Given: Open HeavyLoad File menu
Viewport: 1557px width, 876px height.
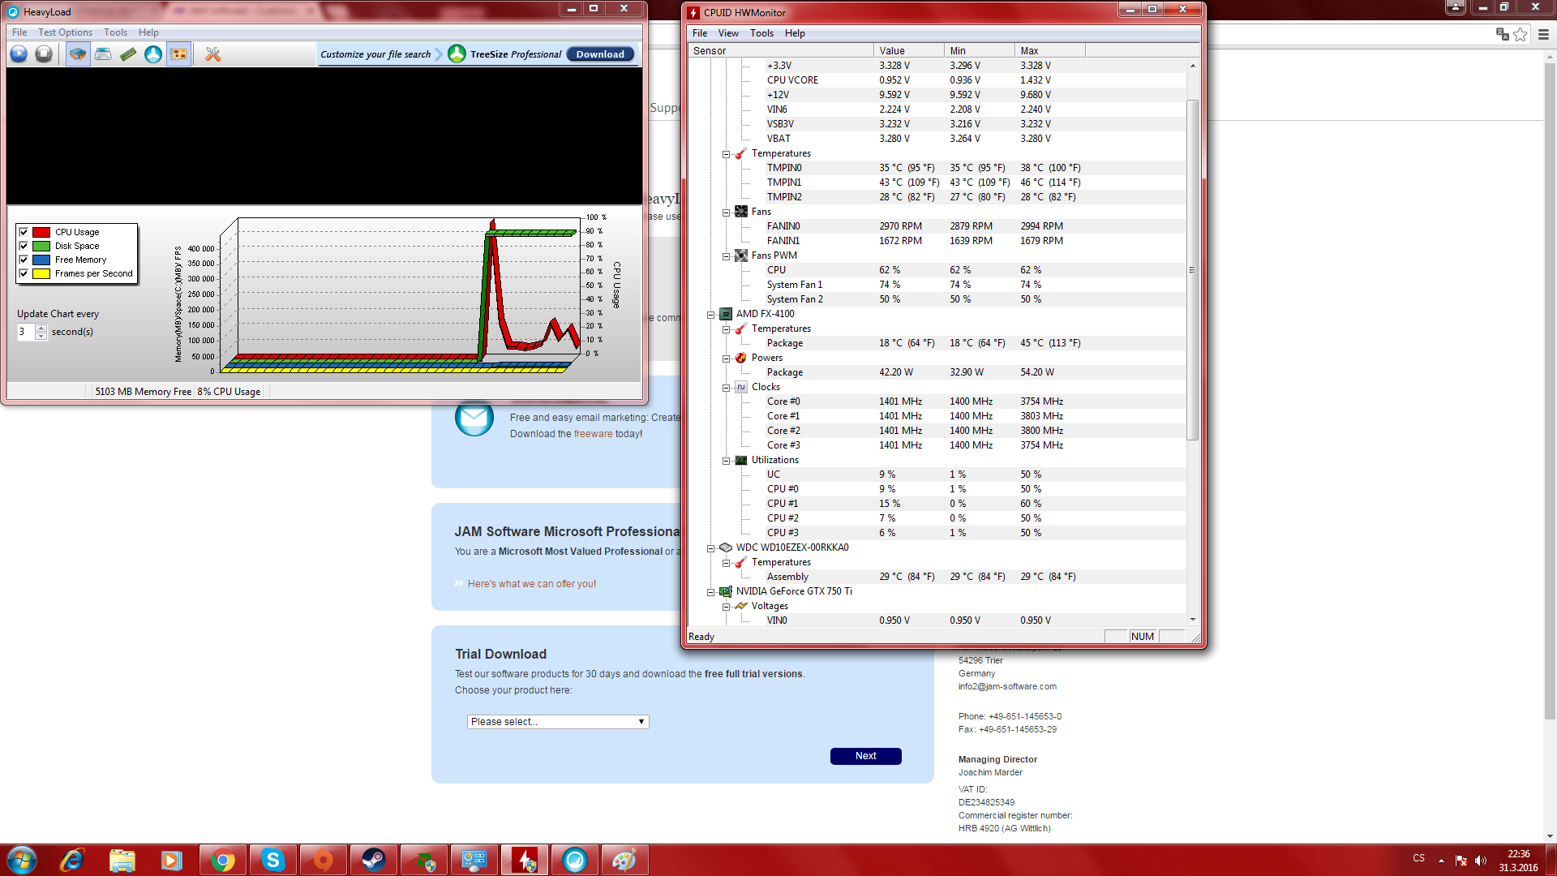Looking at the screenshot, I should pos(19,32).
